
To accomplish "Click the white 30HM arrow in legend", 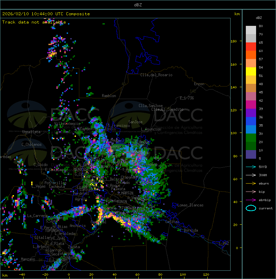I will [251, 175].
